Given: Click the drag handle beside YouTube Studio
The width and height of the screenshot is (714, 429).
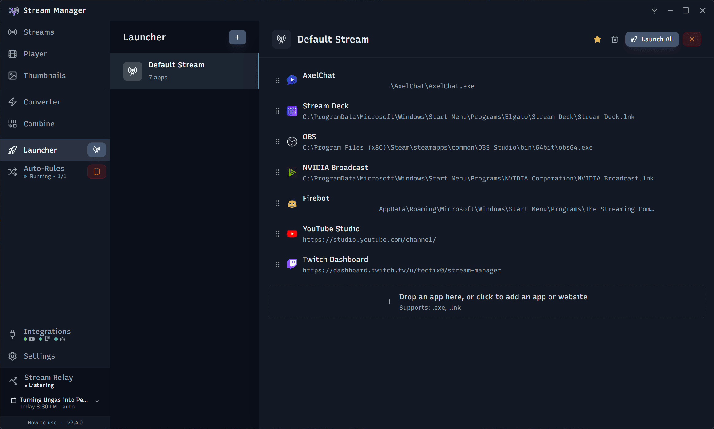Looking at the screenshot, I should 278,234.
